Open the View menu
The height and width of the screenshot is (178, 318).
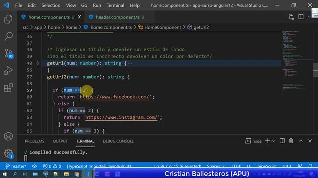tap(71, 5)
